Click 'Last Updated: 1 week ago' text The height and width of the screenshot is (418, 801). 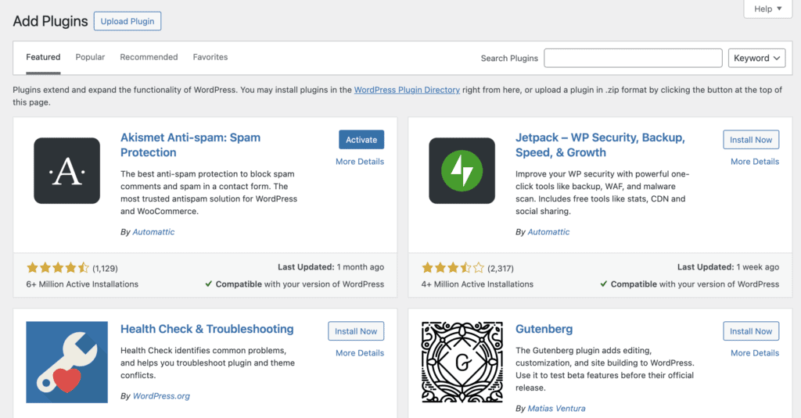728,267
